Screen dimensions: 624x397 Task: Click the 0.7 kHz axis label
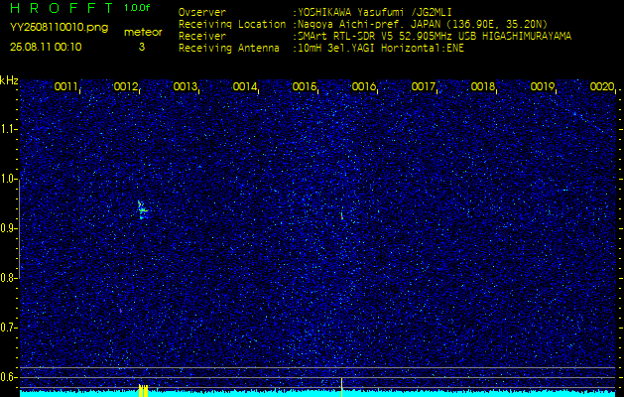click(x=9, y=328)
